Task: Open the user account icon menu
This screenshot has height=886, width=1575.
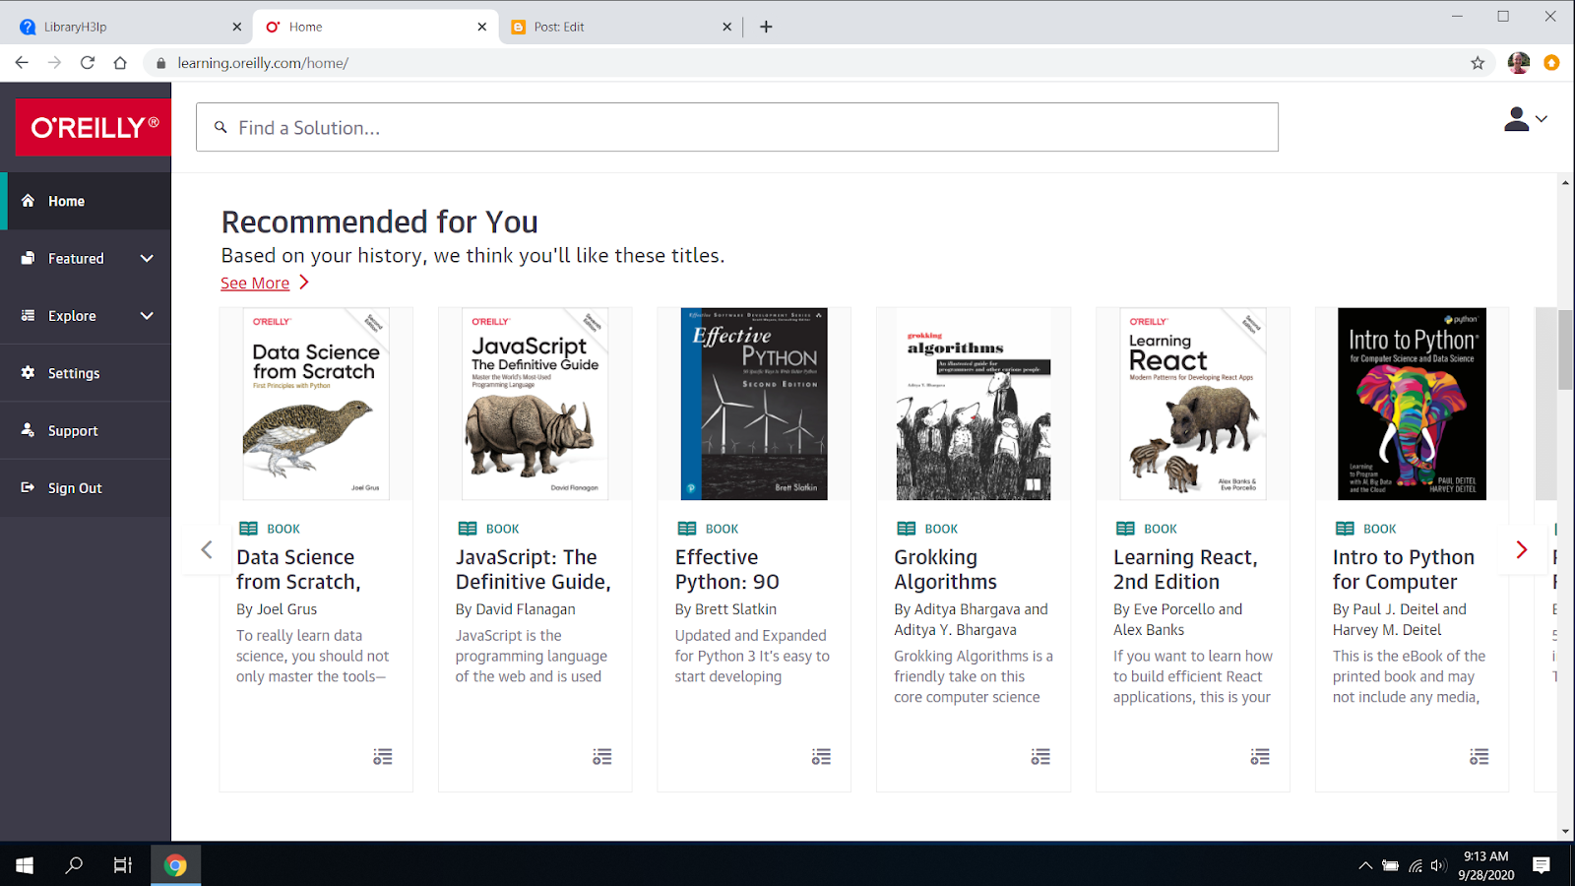Action: pyautogui.click(x=1516, y=119)
